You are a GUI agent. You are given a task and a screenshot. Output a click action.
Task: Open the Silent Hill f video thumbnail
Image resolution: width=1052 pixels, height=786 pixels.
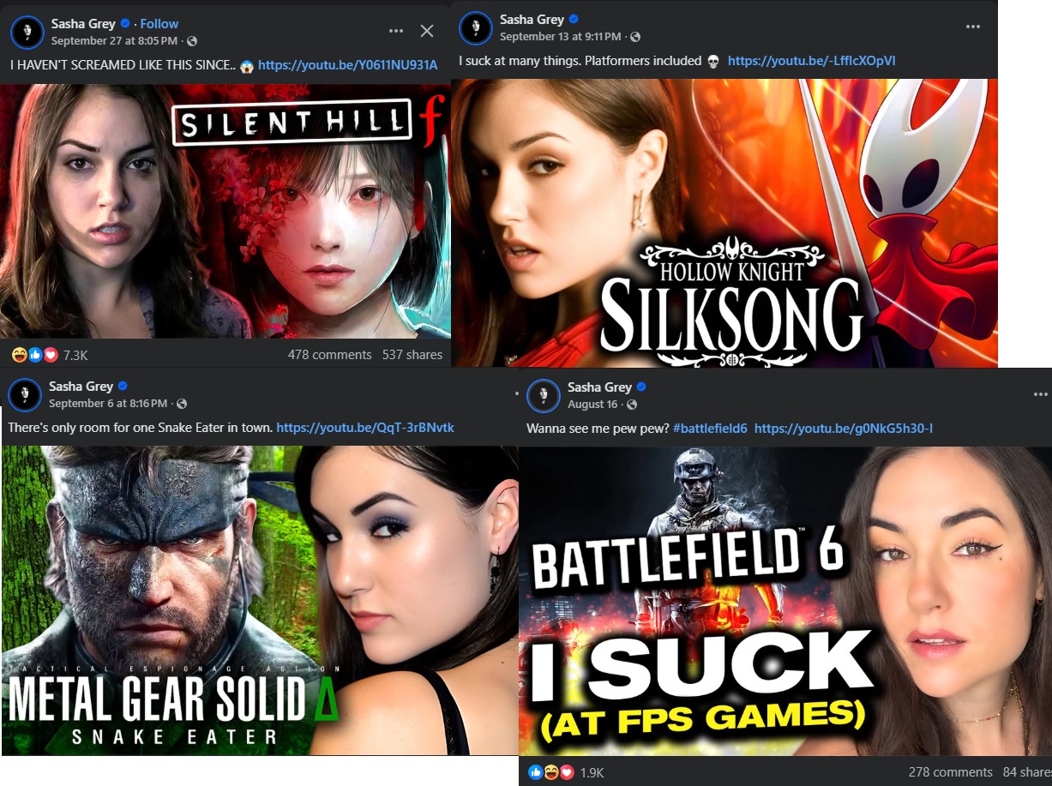pyautogui.click(x=225, y=211)
